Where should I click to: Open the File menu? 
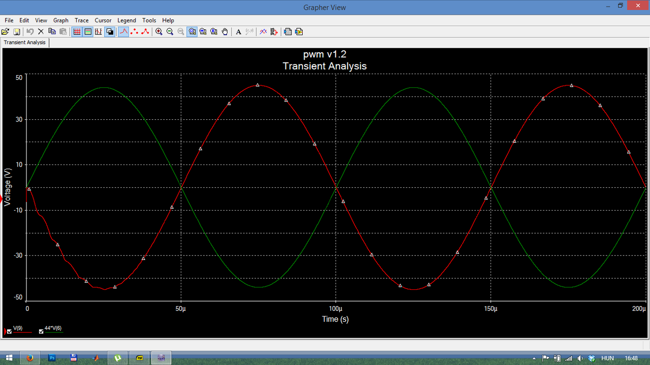pyautogui.click(x=9, y=20)
